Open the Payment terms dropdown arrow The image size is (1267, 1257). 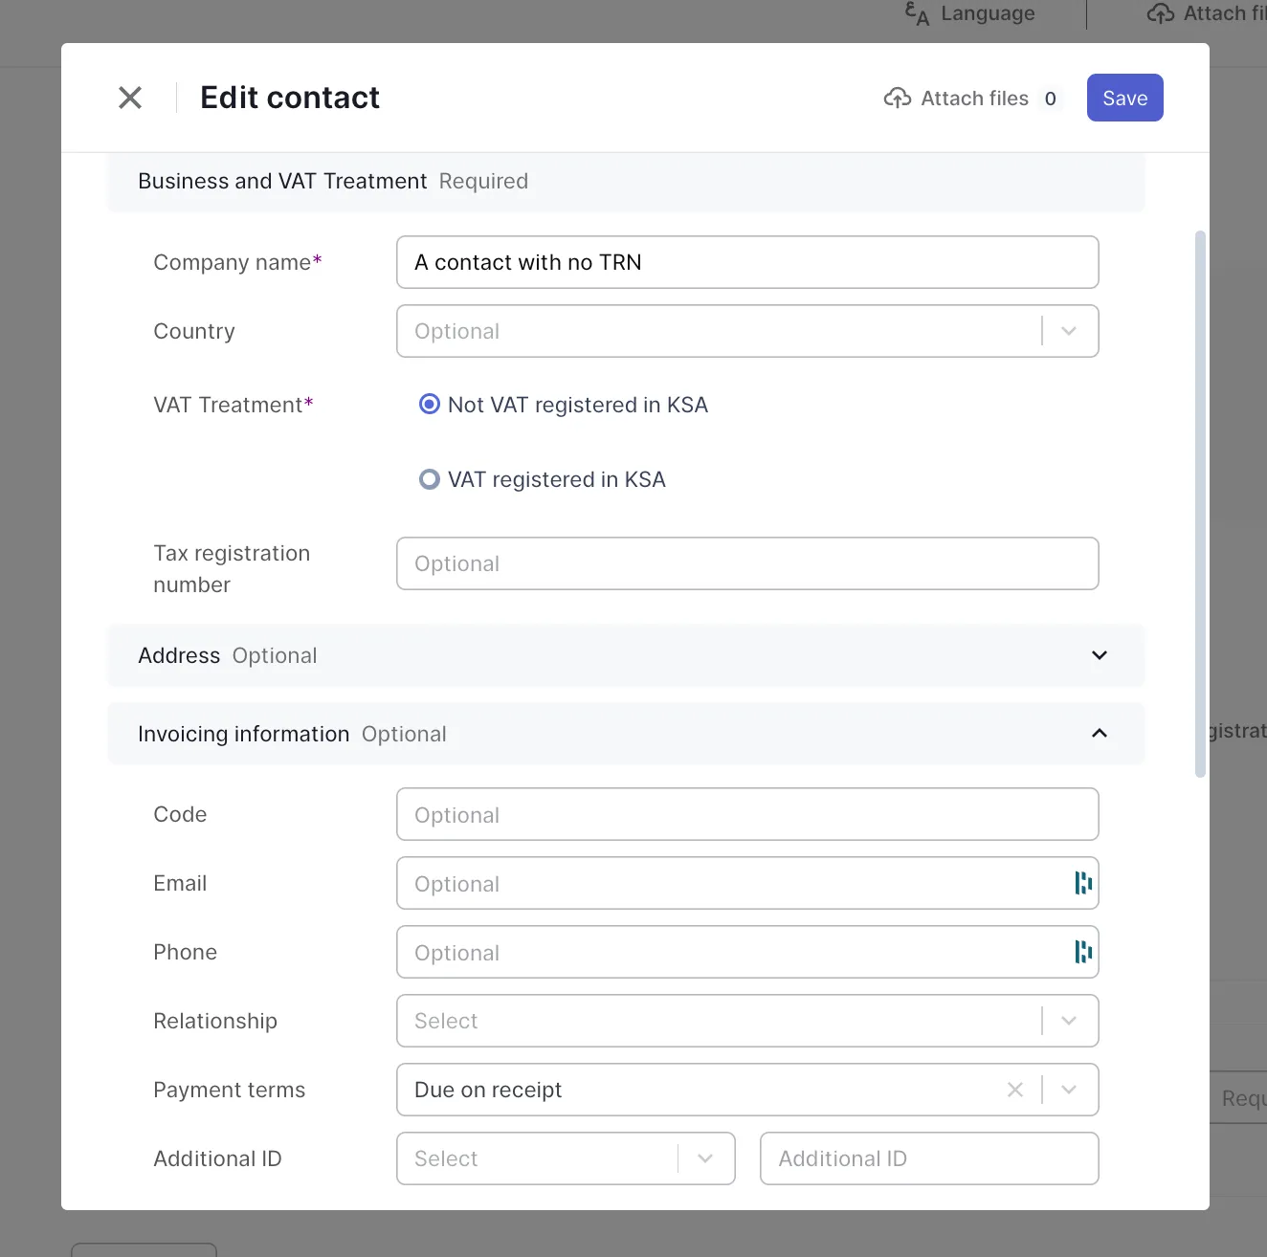pos(1069,1090)
